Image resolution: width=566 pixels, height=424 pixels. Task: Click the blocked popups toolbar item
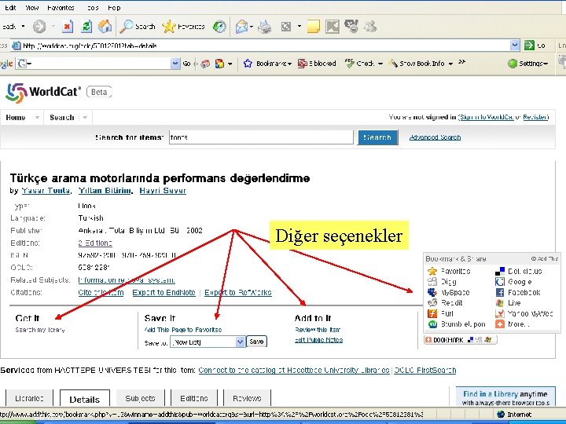point(317,64)
